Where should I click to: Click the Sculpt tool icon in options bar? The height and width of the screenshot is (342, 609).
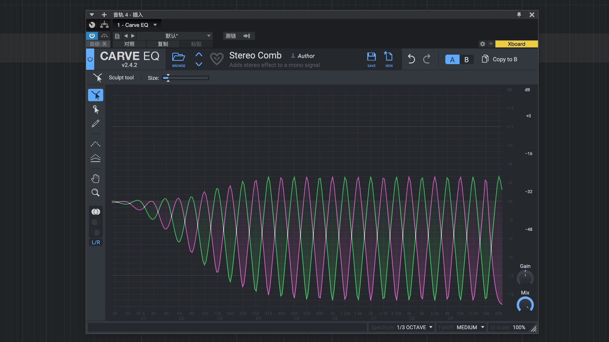pos(98,78)
